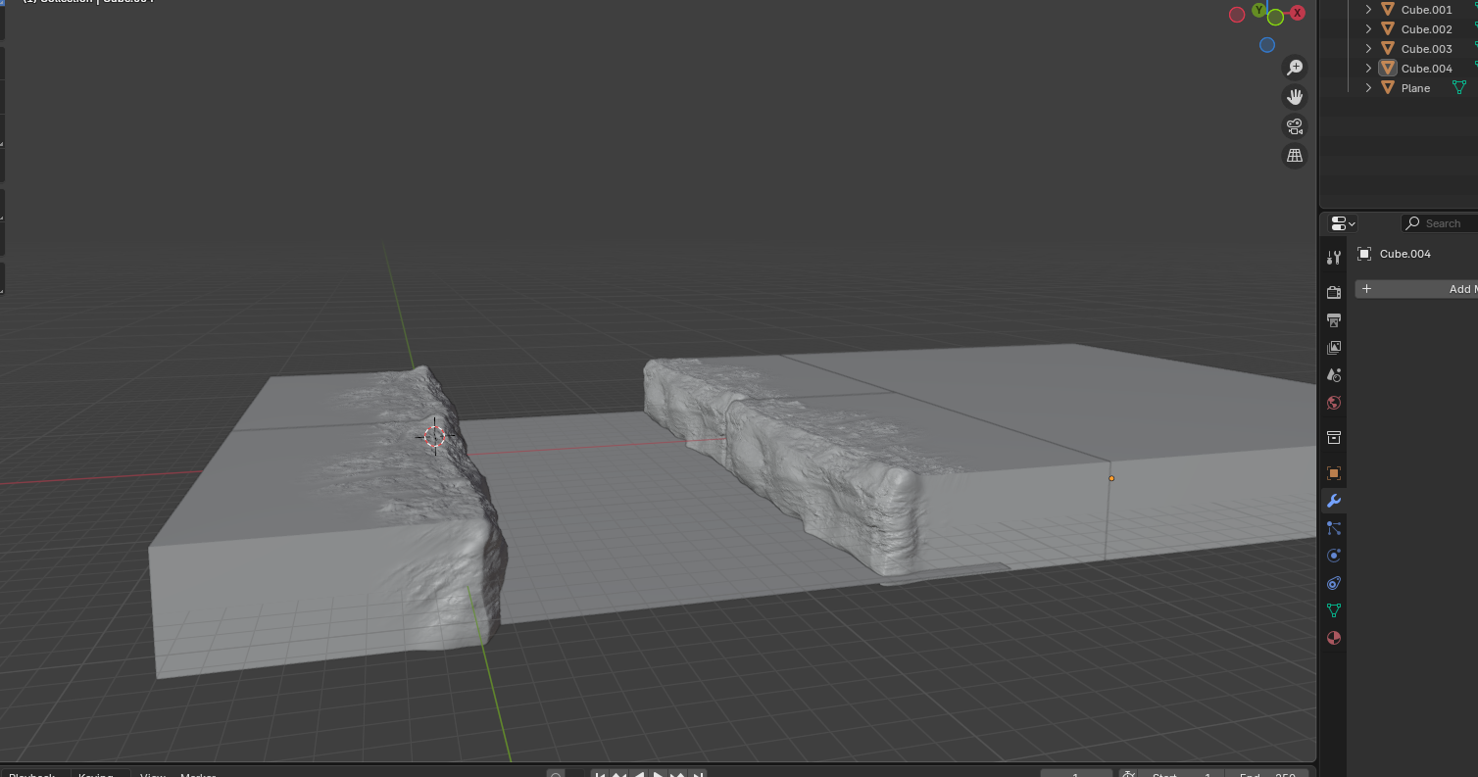Expand the Cube.003 outliner row

(x=1368, y=49)
